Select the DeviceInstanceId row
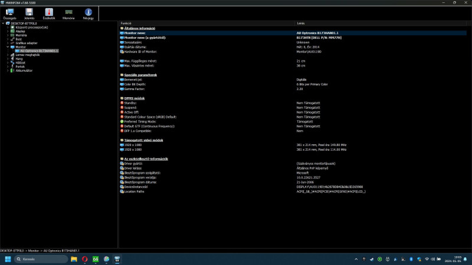Viewport: 472px width, 265px height. point(293,187)
